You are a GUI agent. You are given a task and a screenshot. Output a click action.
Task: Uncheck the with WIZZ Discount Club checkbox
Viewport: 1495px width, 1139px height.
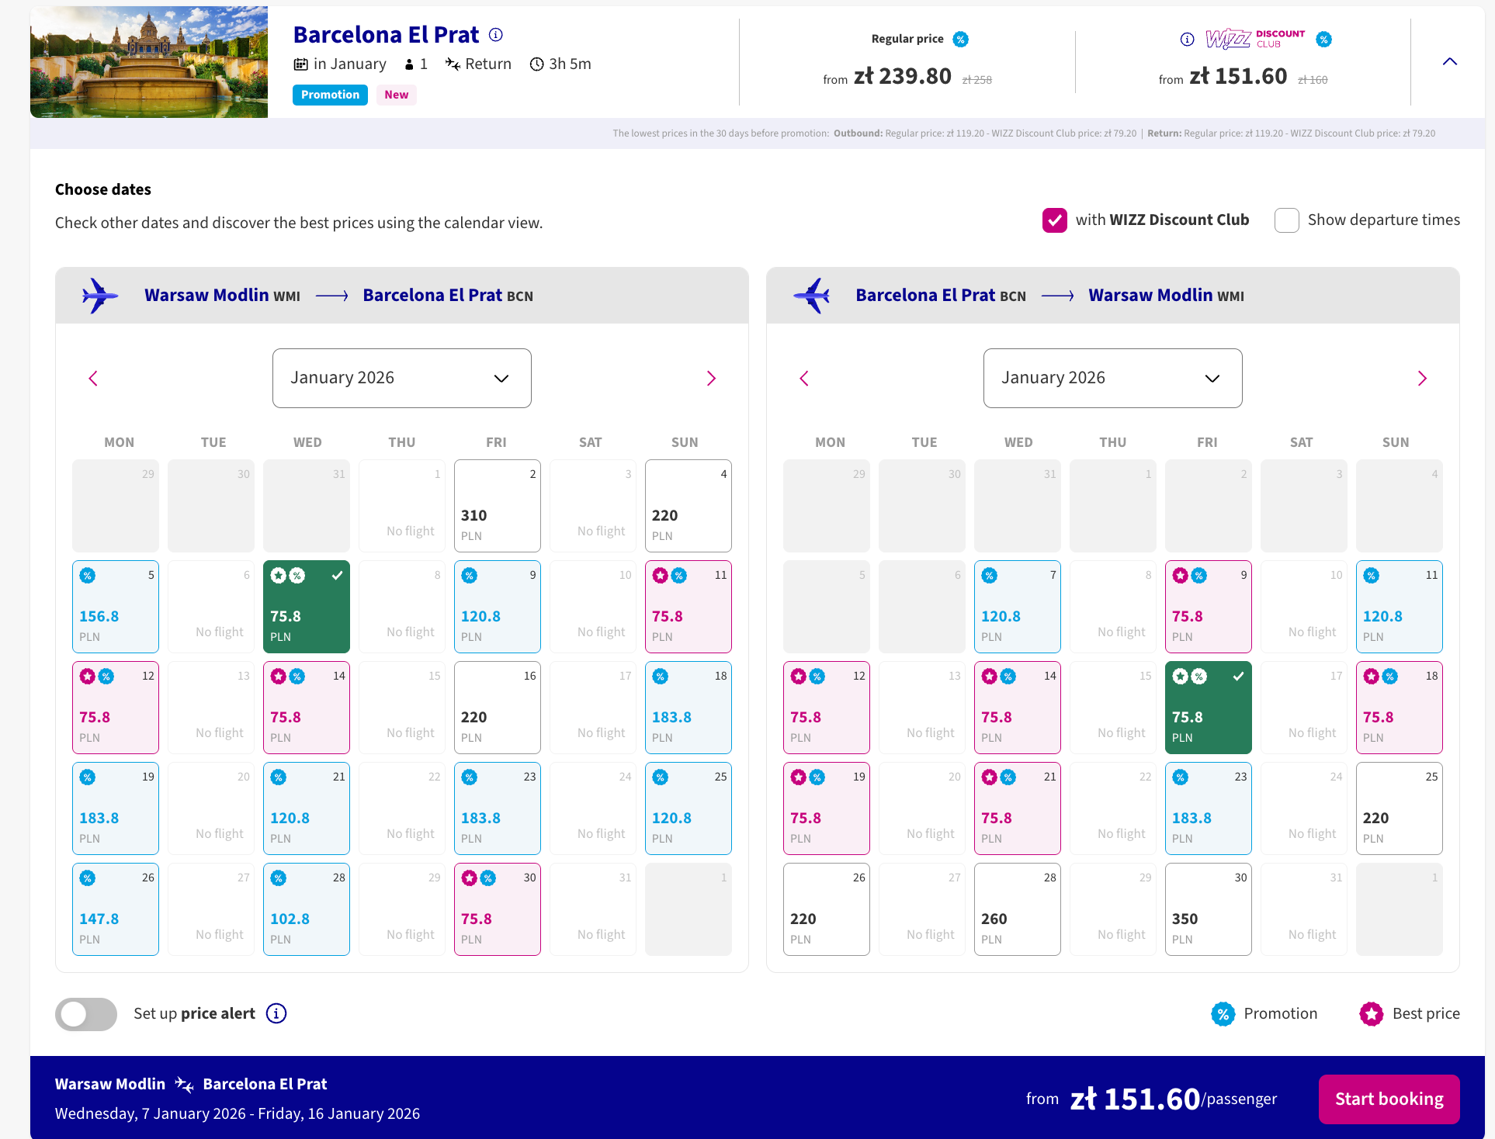[x=1054, y=220]
